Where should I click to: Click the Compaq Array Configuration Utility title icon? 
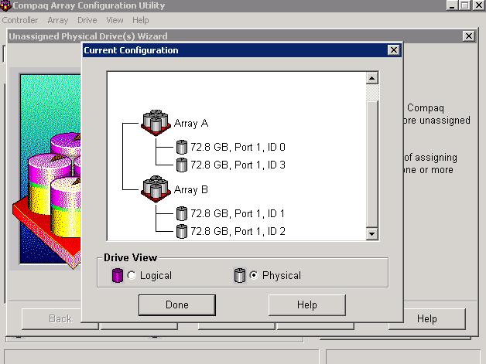pyautogui.click(x=5, y=5)
